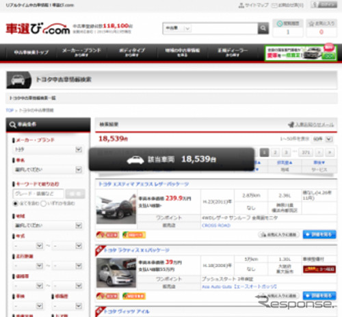
Task: Click inside the keyword grade input field
Action: coord(38,194)
